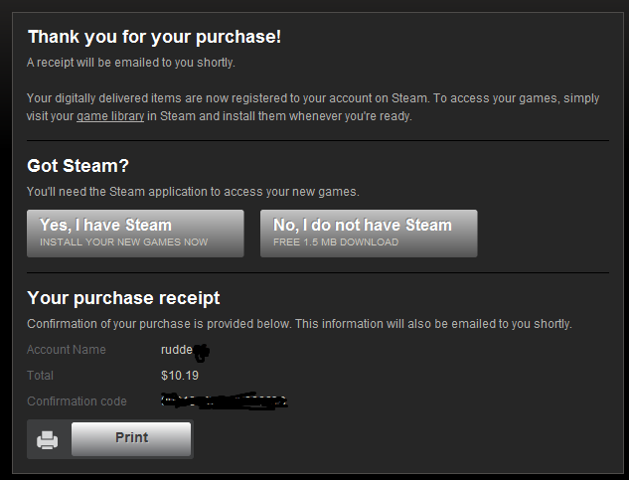Image resolution: width=629 pixels, height=480 pixels.
Task: Click the You'll need the Steam application text
Action: [193, 192]
